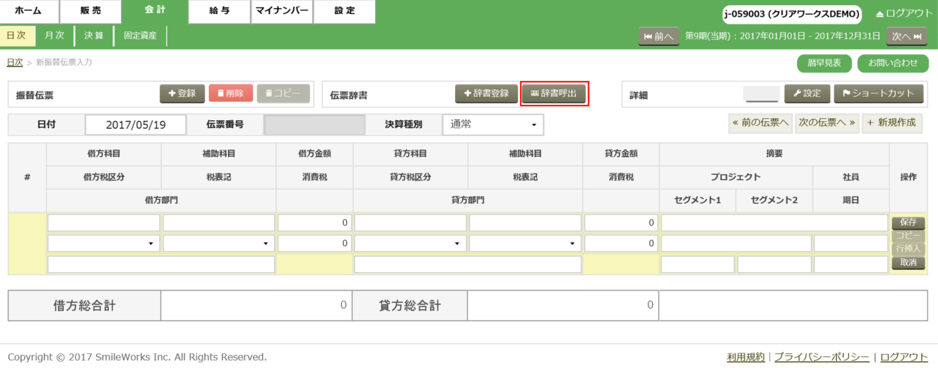Image resolution: width=938 pixels, height=368 pixels.
Task: Click the セグメント2 input field
Action: (x=775, y=264)
